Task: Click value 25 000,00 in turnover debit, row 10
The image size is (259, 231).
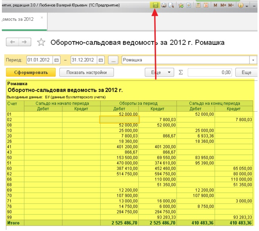Action: coord(128,130)
